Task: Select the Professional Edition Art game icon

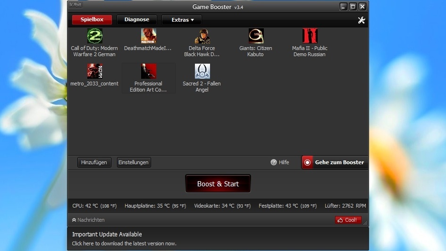Action: [x=148, y=71]
